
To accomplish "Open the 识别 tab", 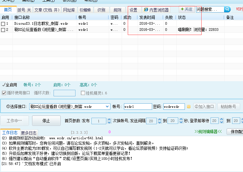I will click(x=101, y=10).
